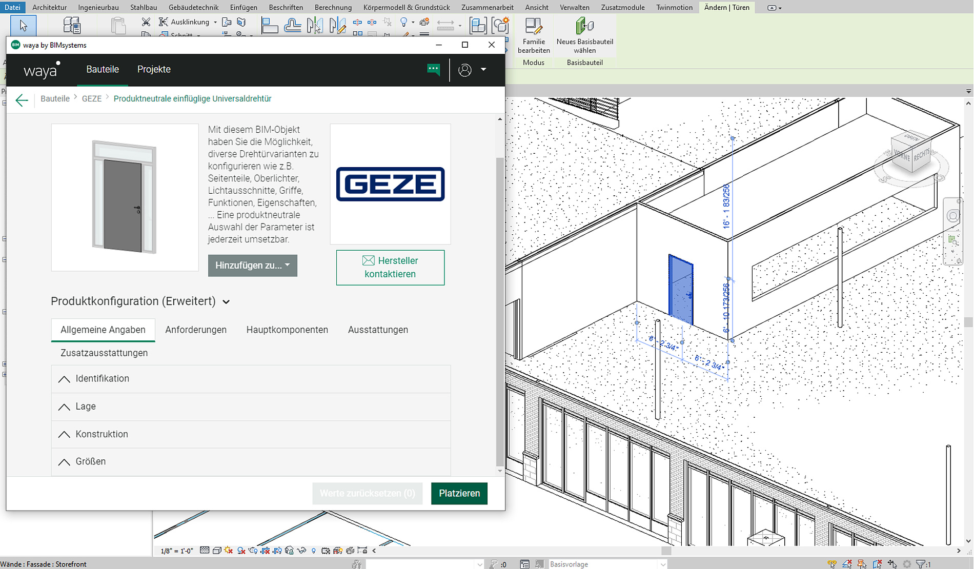This screenshot has width=974, height=569.
Task: Open the Architektur ribbon tab
Action: click(49, 7)
